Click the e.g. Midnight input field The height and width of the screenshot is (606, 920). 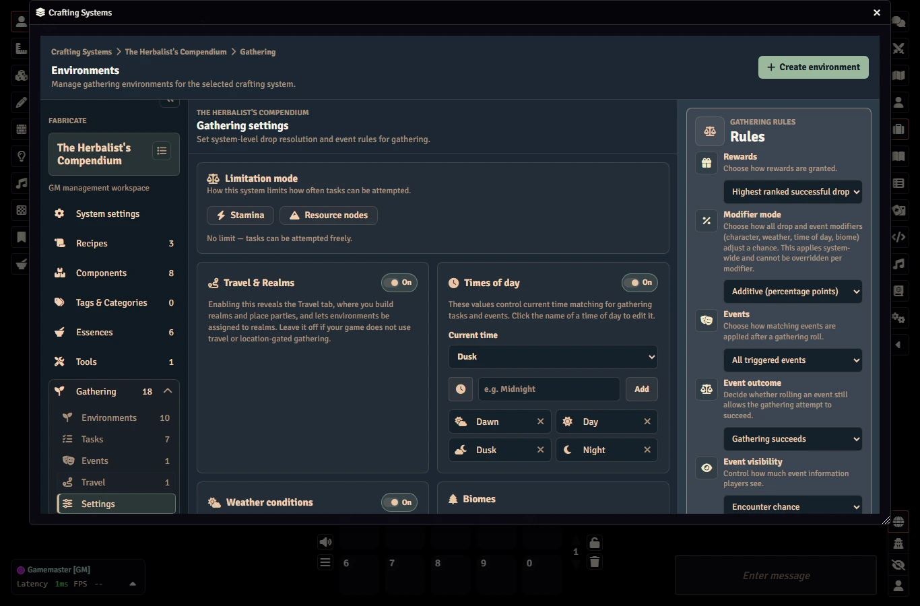point(549,389)
